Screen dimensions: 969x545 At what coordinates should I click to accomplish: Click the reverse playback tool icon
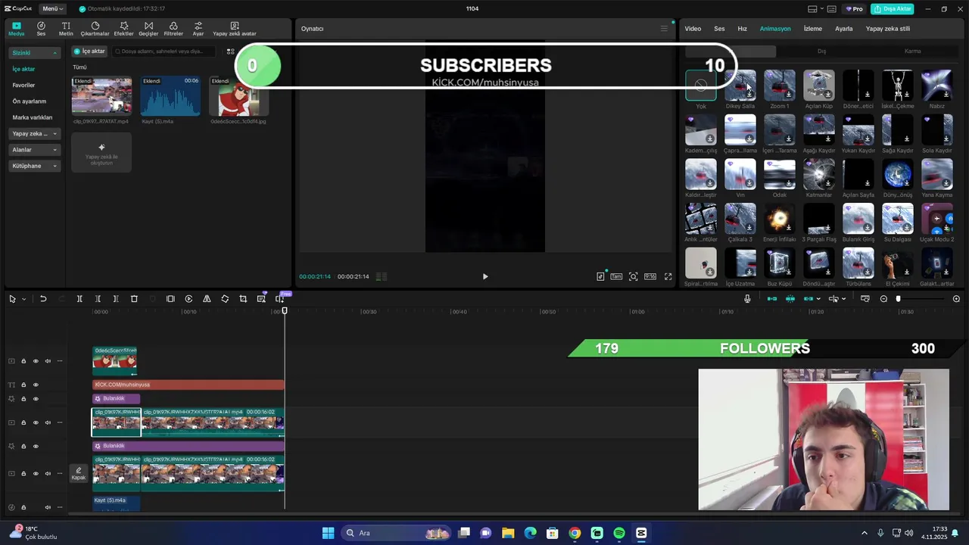(x=189, y=299)
